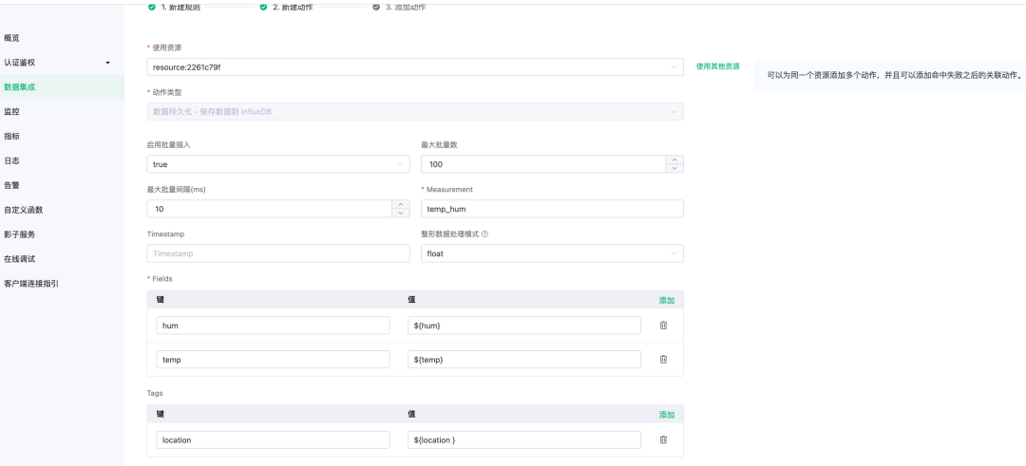
Task: Increase the 最大批量数 value
Action: [x=675, y=159]
